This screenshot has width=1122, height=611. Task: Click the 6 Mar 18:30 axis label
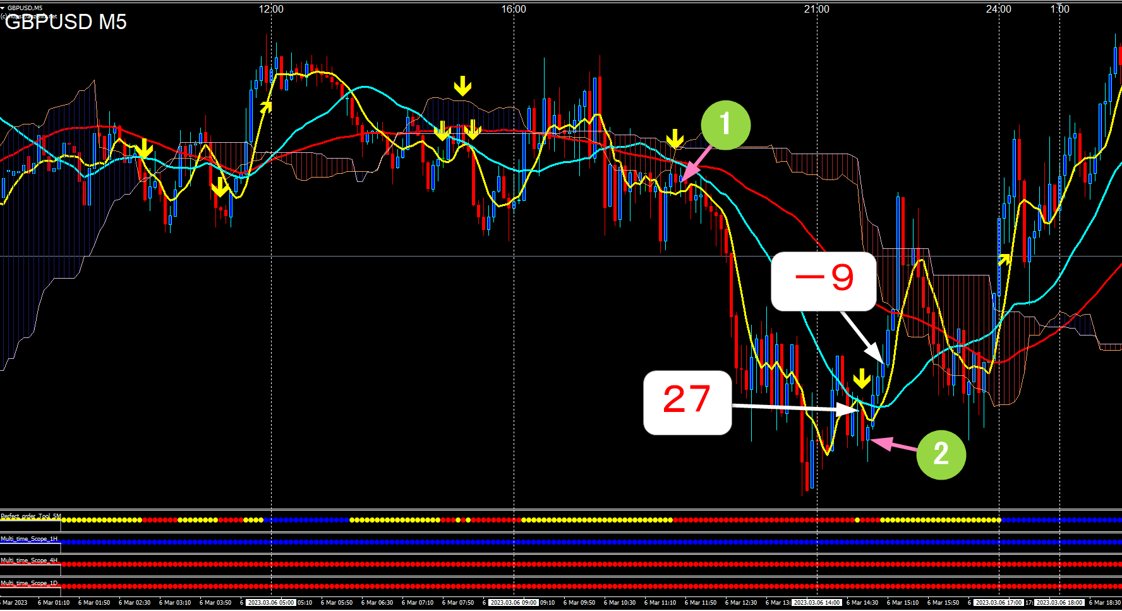click(1105, 603)
